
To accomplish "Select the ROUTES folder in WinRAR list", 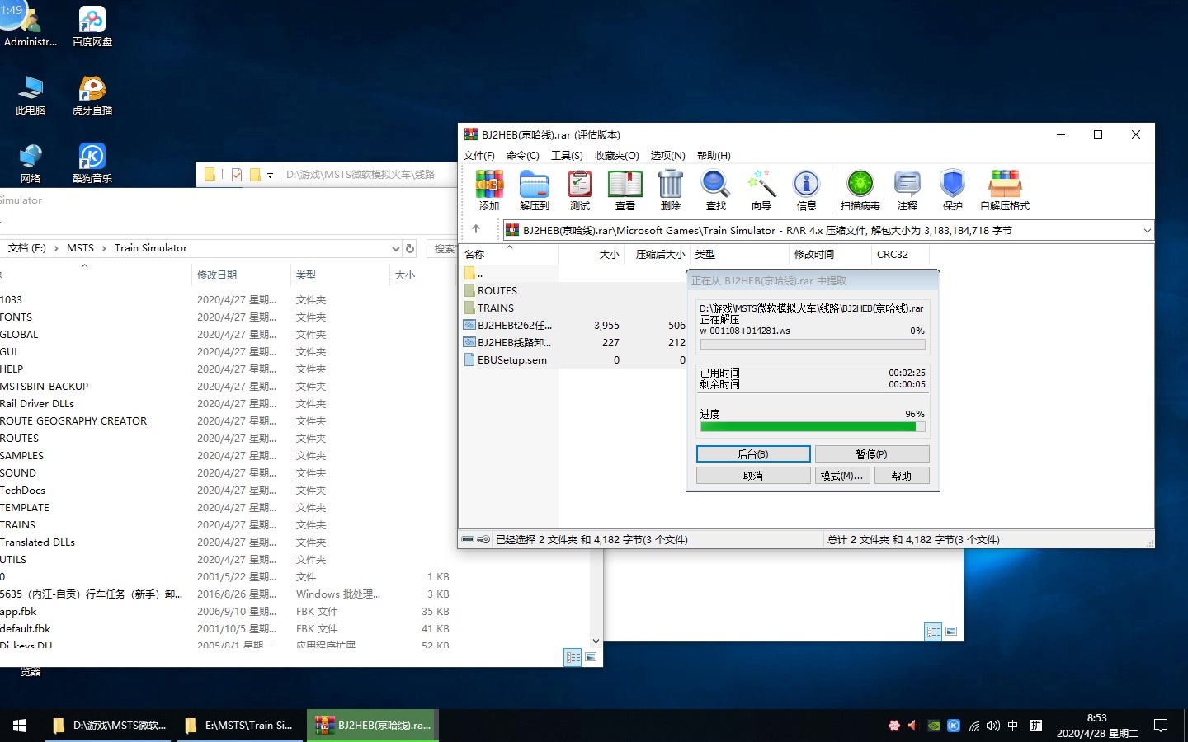I will [497, 291].
